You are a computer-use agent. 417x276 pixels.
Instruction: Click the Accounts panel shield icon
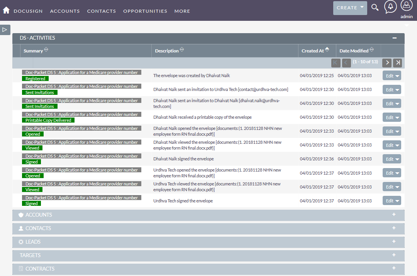click(x=21, y=215)
